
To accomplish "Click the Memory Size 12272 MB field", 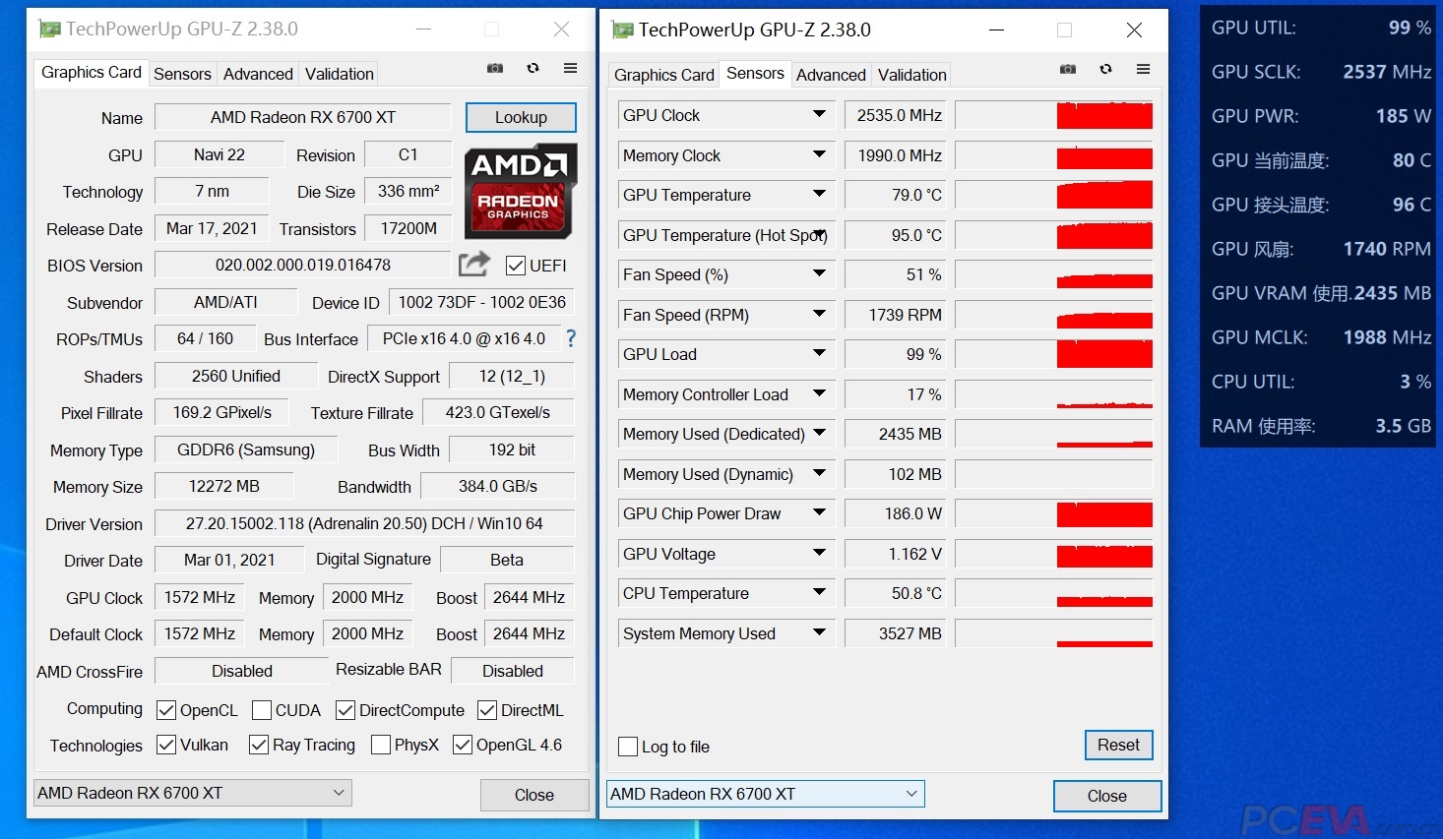I will tap(224, 486).
